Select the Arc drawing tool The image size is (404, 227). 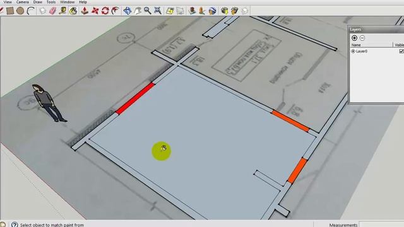tap(31, 11)
